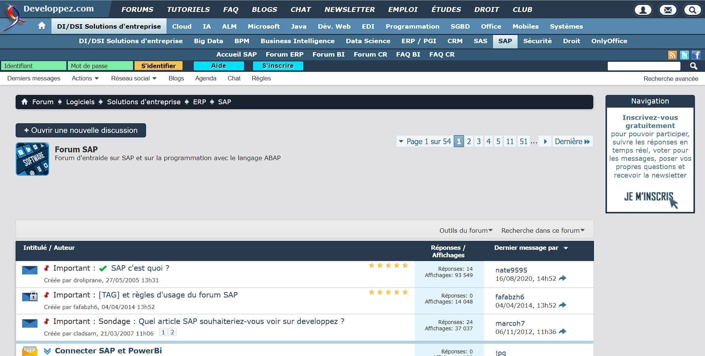Click the double-chevron icon before Connecter SAP et PowerBi

pos(47,351)
